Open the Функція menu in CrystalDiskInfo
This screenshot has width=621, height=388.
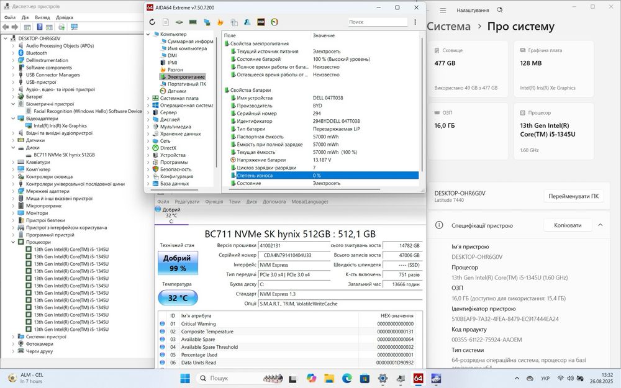(214, 202)
